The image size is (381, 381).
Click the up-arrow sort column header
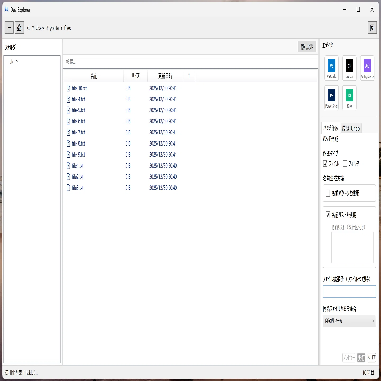tap(189, 76)
